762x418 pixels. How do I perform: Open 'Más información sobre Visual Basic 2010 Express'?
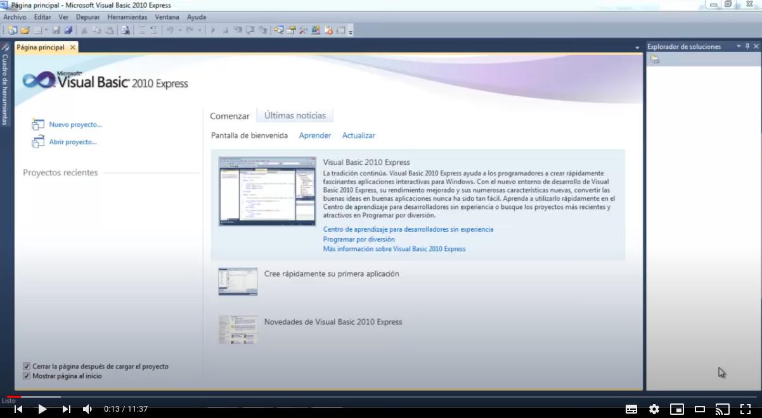394,249
